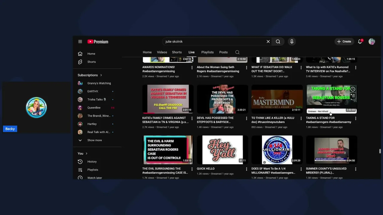Go to the YouTube Premium logo home
Image resolution: width=383 pixels, height=215 pixels.
coord(98,42)
